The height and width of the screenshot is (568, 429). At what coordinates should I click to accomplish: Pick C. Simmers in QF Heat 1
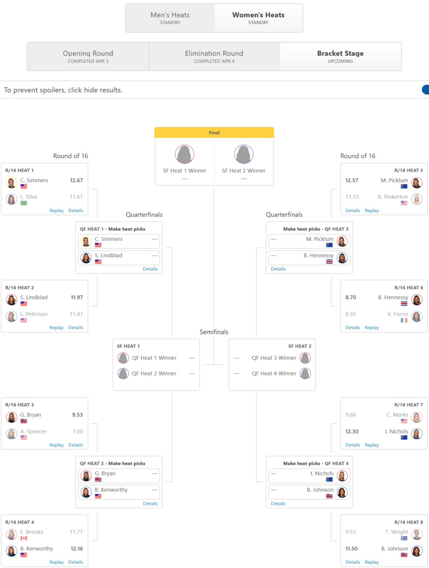(119, 241)
